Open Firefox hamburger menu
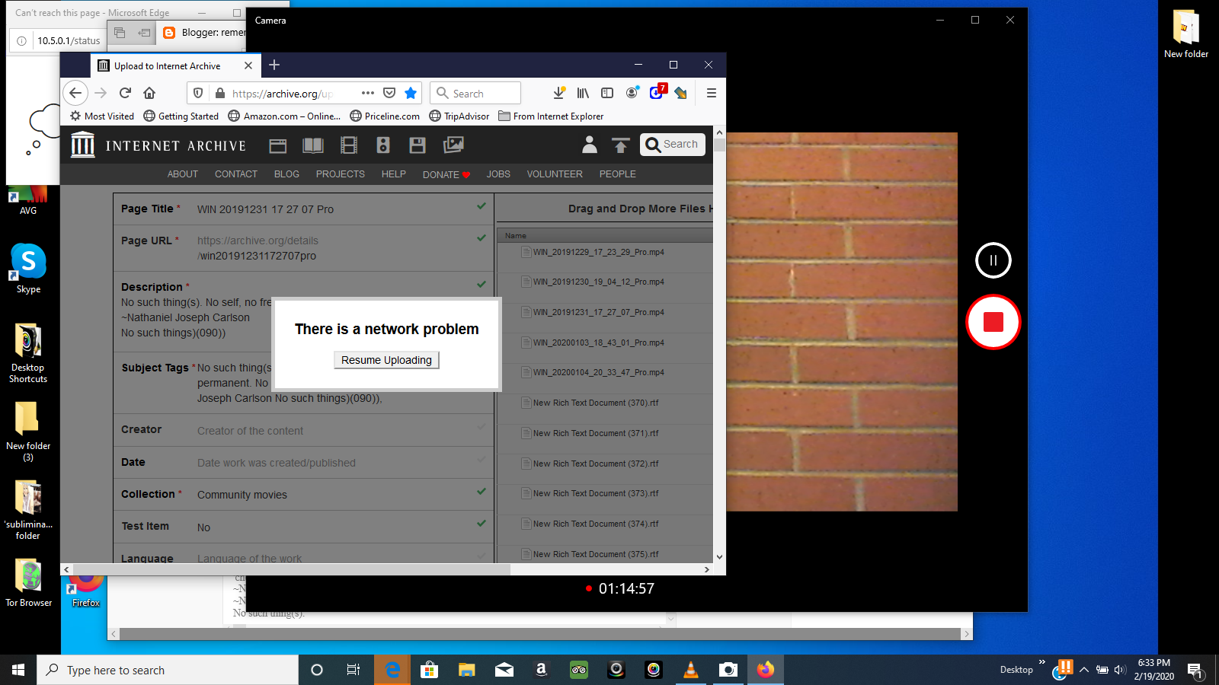 (x=712, y=93)
